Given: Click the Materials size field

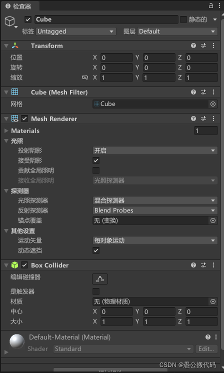Looking at the screenshot, I should point(206,130).
